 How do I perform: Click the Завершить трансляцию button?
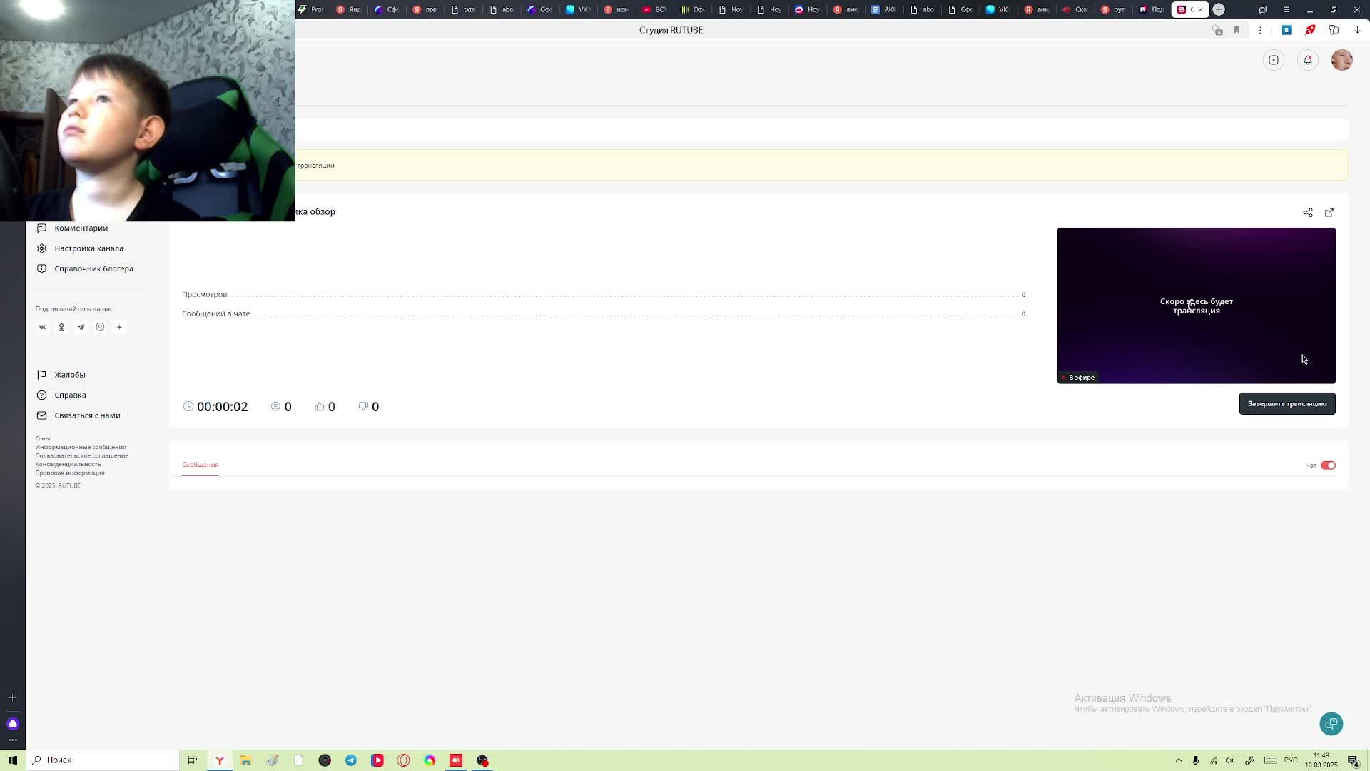point(1287,404)
